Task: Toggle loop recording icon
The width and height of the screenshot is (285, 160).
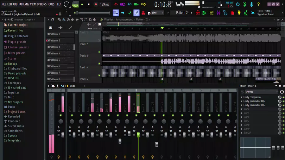Action: tap(143, 4)
